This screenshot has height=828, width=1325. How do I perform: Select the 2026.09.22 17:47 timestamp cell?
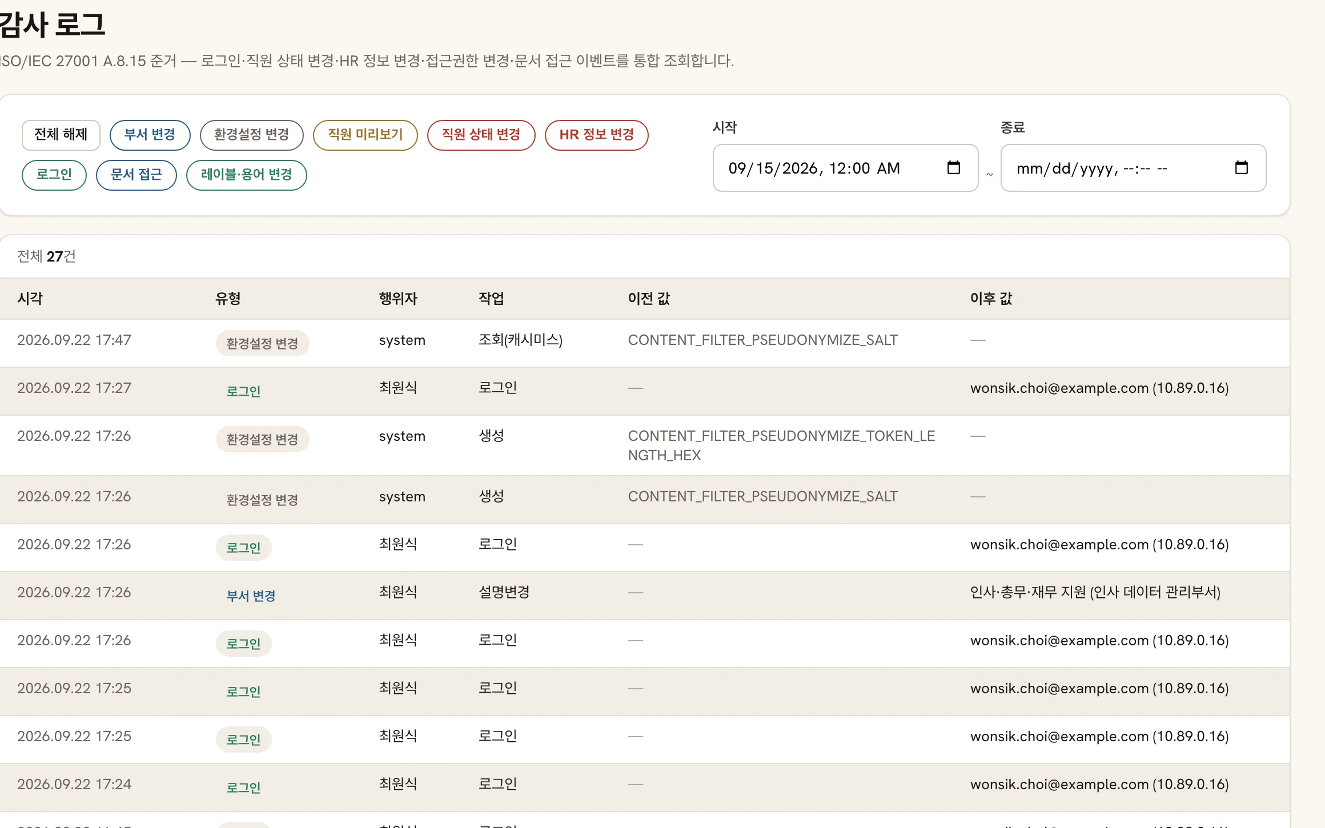(x=74, y=340)
